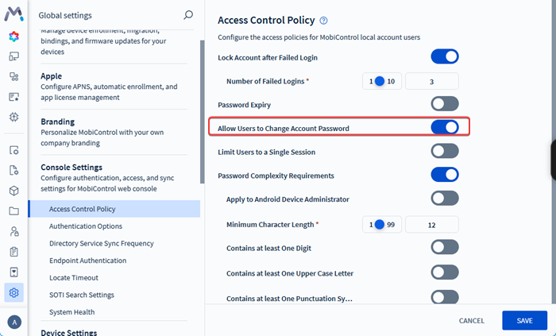Enable the Password Expiry toggle

coord(445,103)
